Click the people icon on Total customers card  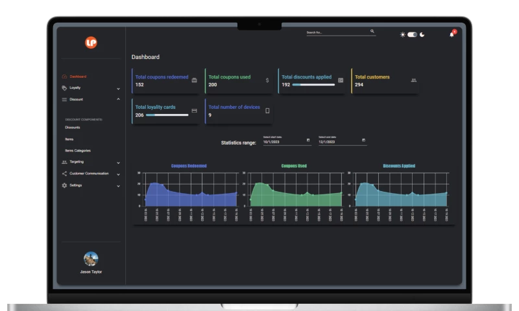(x=414, y=80)
